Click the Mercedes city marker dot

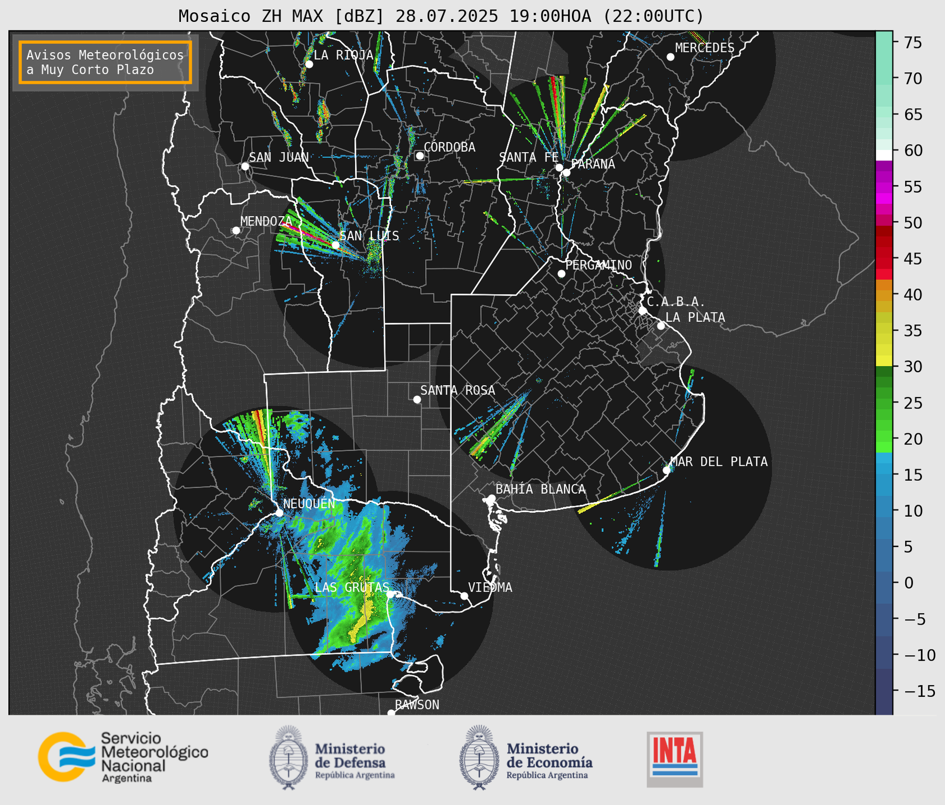coord(671,57)
